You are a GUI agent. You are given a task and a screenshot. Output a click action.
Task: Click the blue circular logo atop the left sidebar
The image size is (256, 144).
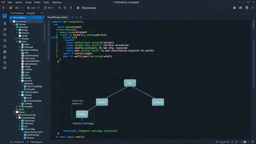[x=4, y=16]
